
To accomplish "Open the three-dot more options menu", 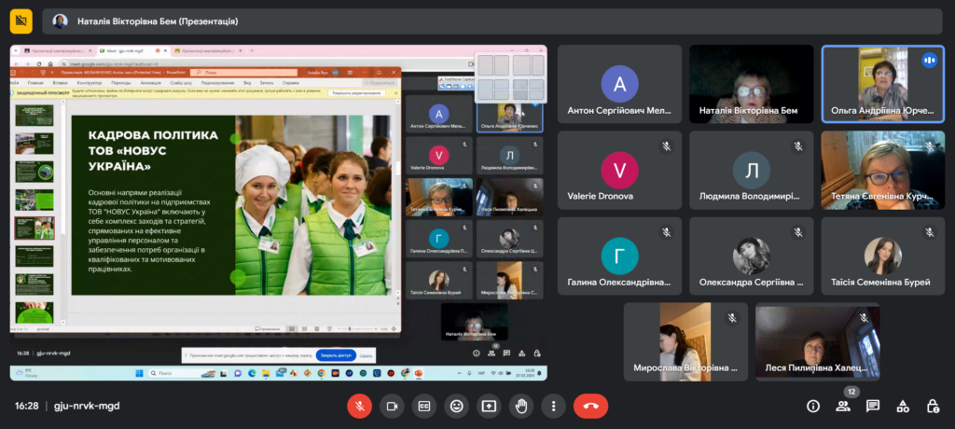I will click(554, 406).
